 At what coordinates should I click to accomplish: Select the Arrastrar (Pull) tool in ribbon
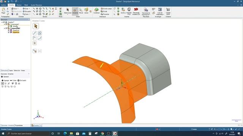[75, 11]
